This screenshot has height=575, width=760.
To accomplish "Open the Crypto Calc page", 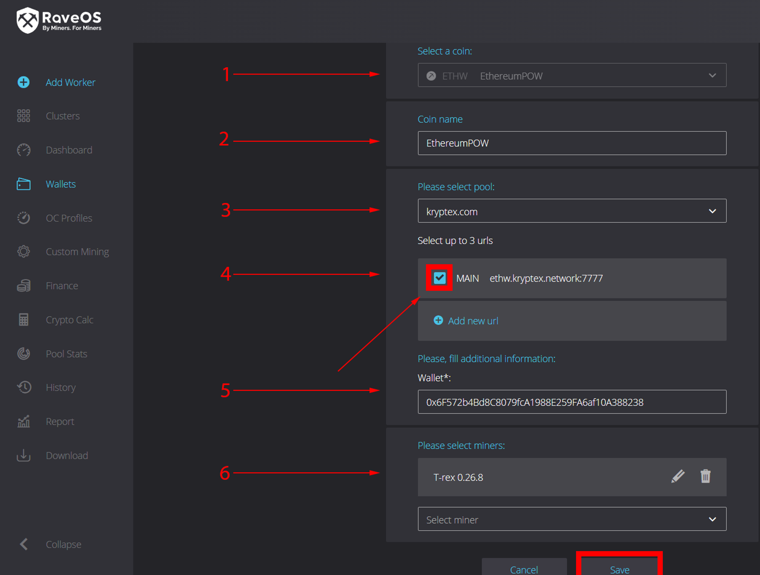I will 70,320.
